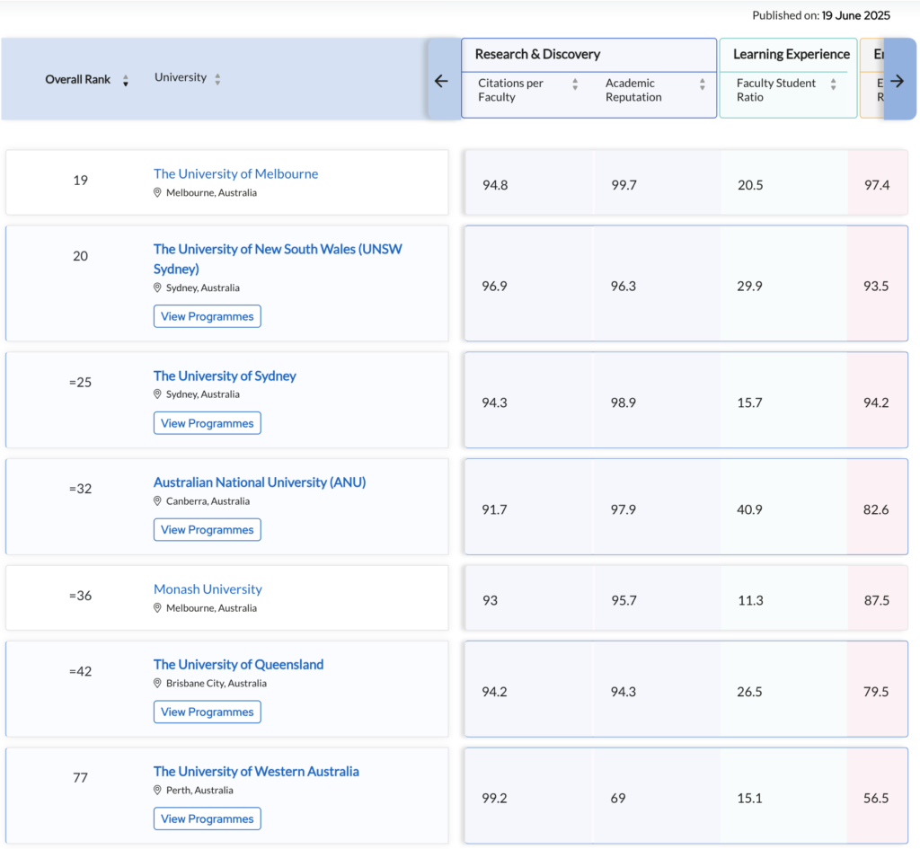Sort by Faculty Student Ratio
Image resolution: width=920 pixels, height=849 pixels.
[833, 84]
